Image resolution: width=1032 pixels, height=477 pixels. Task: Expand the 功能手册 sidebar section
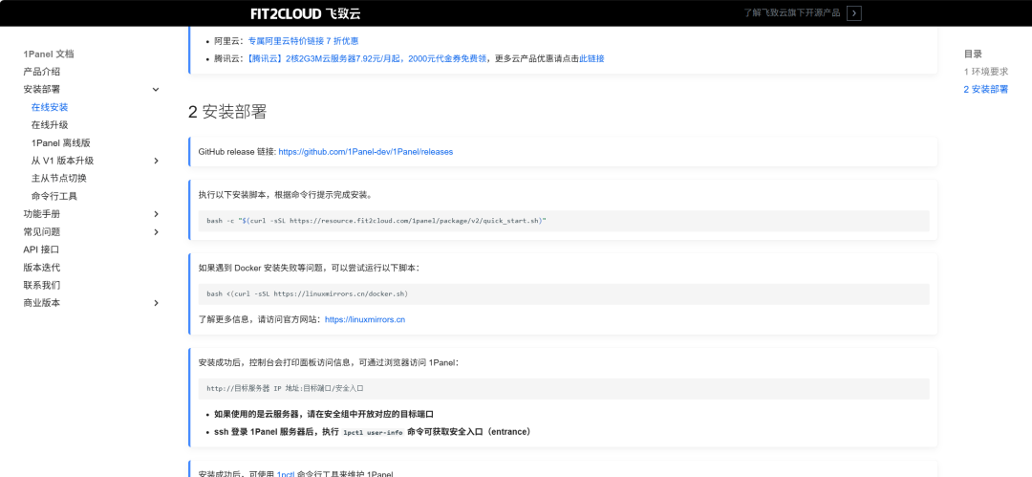(x=156, y=214)
